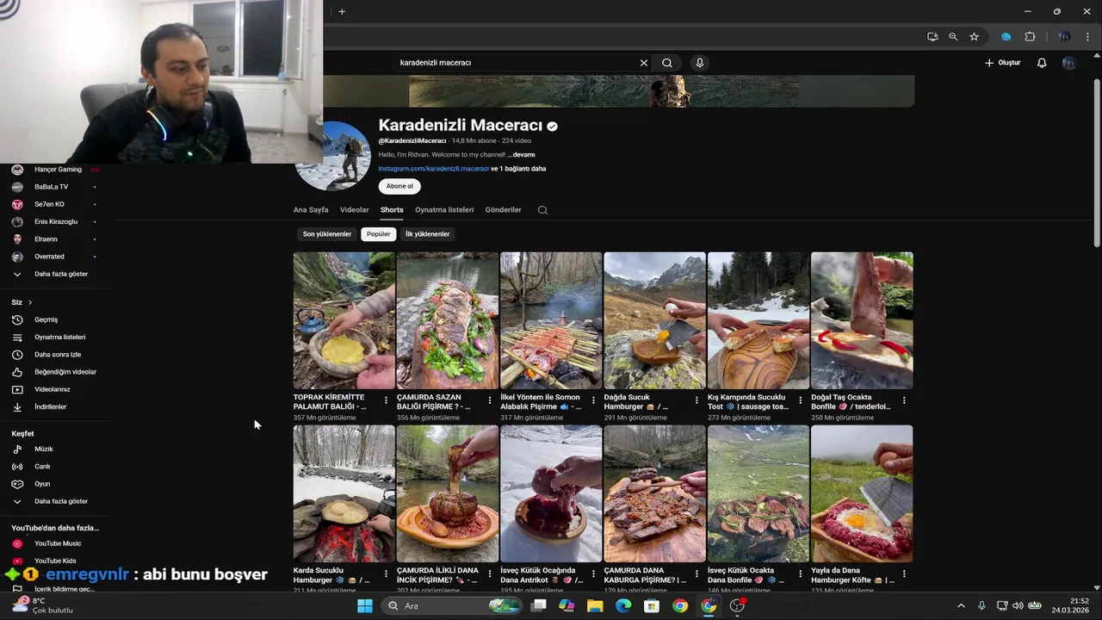Open File Explorer from the taskbar
Screen dimensions: 1102x620
coord(595,605)
